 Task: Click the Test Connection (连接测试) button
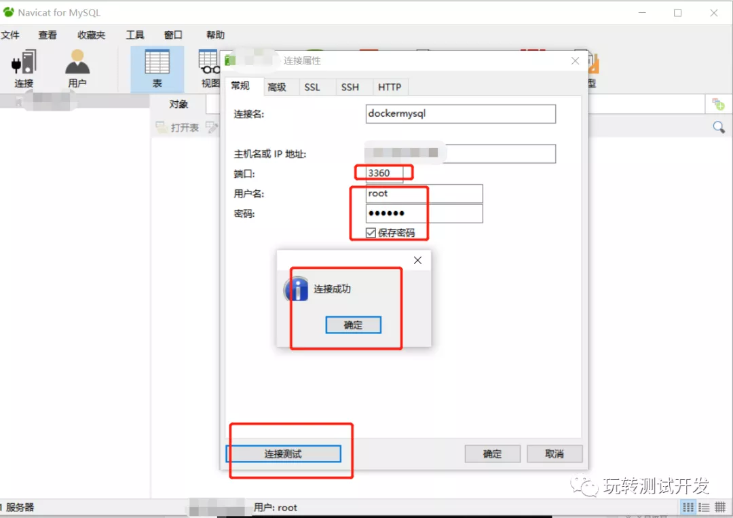tap(283, 454)
